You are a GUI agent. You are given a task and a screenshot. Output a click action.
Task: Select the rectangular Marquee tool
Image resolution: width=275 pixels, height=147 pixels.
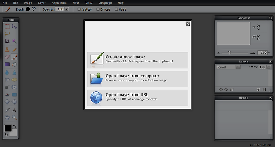click(x=7, y=27)
